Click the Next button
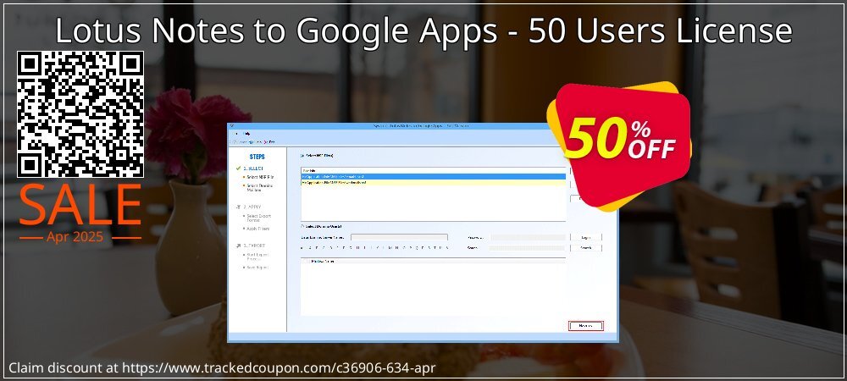This screenshot has height=381, width=847. coord(585,326)
